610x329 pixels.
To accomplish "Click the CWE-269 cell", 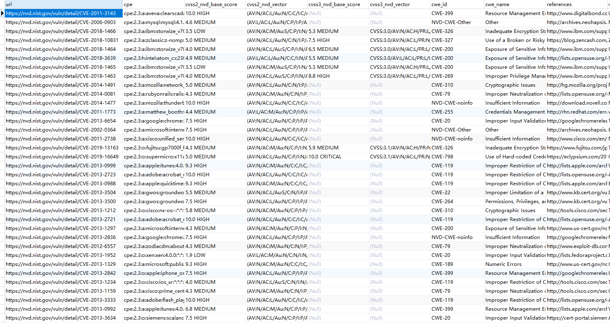I will pos(457,76).
